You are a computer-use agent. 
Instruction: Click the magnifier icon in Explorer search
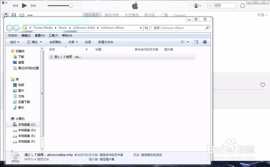point(207,28)
